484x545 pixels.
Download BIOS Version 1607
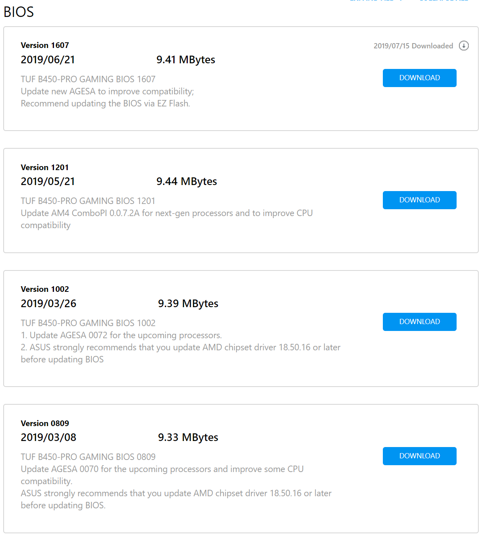(419, 78)
